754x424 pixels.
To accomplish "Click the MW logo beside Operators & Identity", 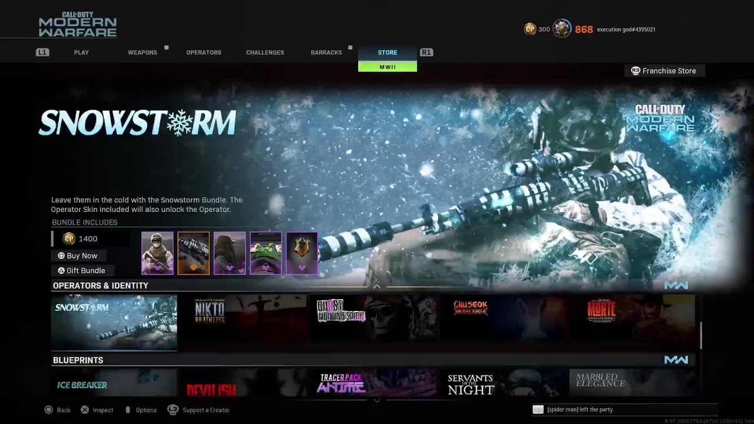I will pos(676,285).
